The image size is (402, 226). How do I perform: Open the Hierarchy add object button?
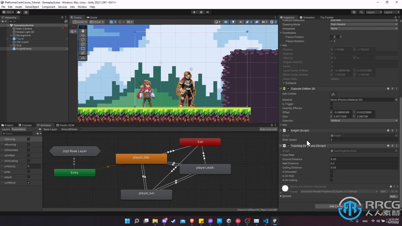click(x=3, y=21)
